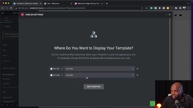The image size is (193, 108).
Task: Close the Elementor Plugin Pricing browser tab
Action: (x=102, y=4)
